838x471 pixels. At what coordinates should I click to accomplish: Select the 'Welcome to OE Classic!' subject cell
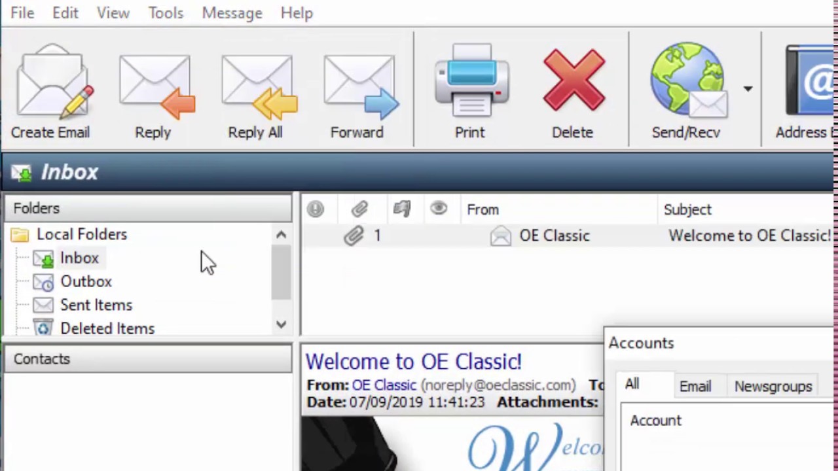tap(750, 235)
